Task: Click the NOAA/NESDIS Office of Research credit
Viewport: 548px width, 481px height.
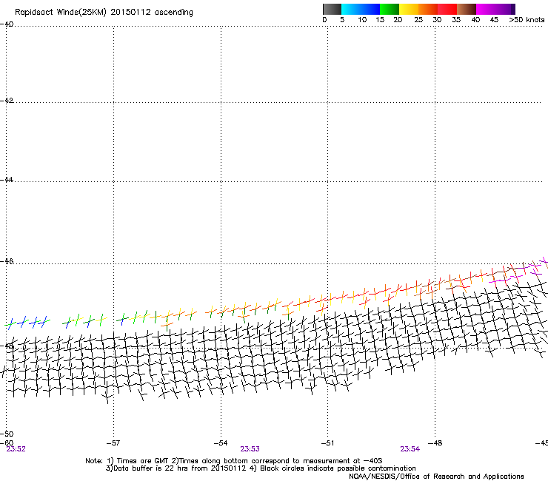Action: click(436, 477)
